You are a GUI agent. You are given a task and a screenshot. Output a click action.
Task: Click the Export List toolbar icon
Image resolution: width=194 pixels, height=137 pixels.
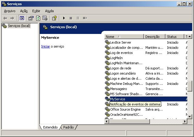point(45,18)
